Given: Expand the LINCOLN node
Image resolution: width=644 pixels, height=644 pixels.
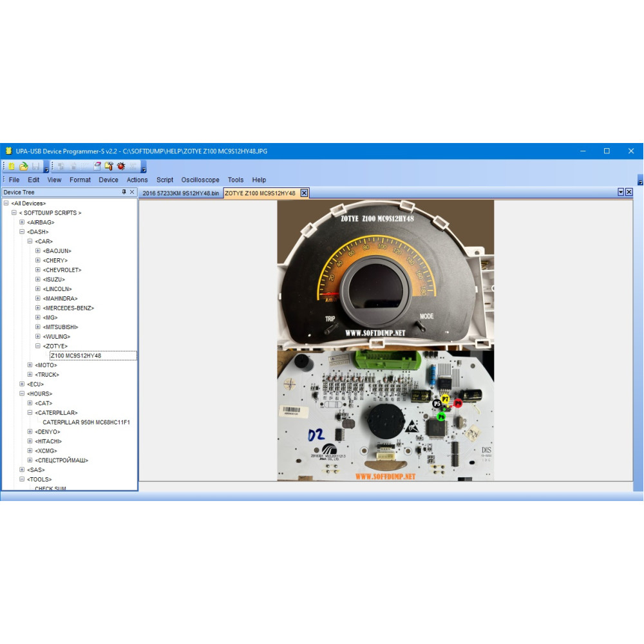Looking at the screenshot, I should [38, 289].
